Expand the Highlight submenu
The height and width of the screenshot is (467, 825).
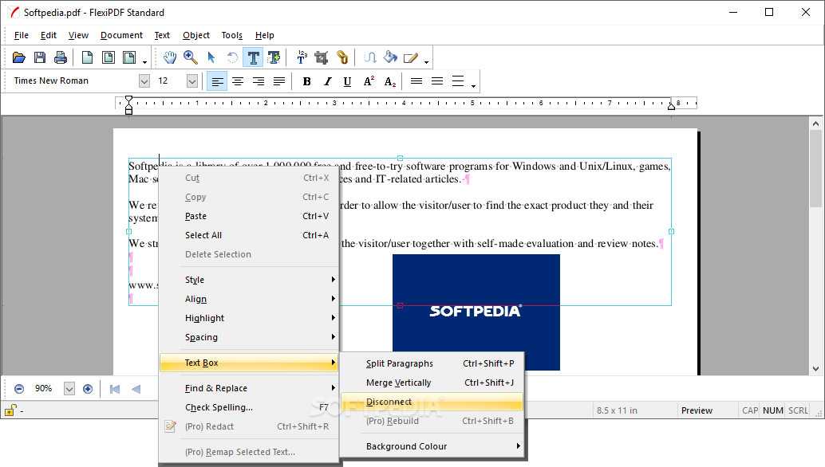tap(248, 318)
